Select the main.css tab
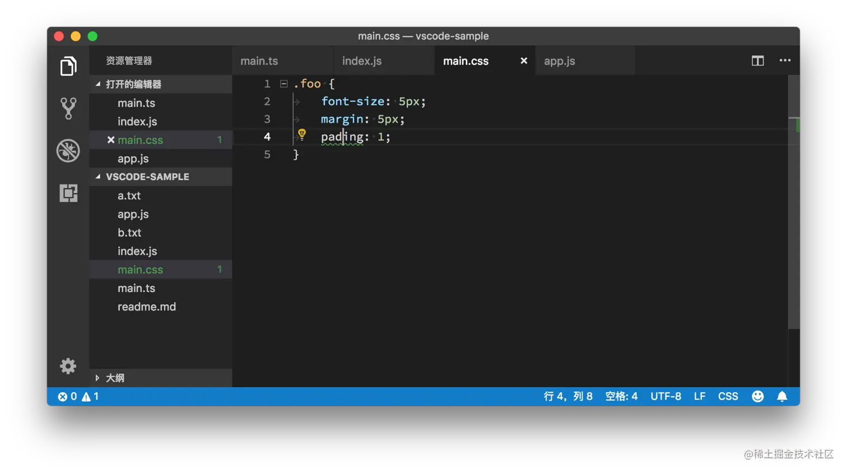The height and width of the screenshot is (473, 847). point(485,61)
